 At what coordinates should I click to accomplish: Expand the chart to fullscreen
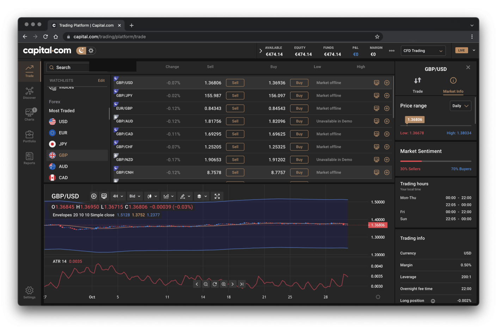(x=217, y=196)
